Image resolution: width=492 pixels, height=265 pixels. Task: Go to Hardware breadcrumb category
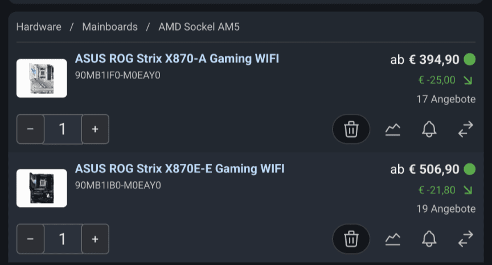pos(39,27)
